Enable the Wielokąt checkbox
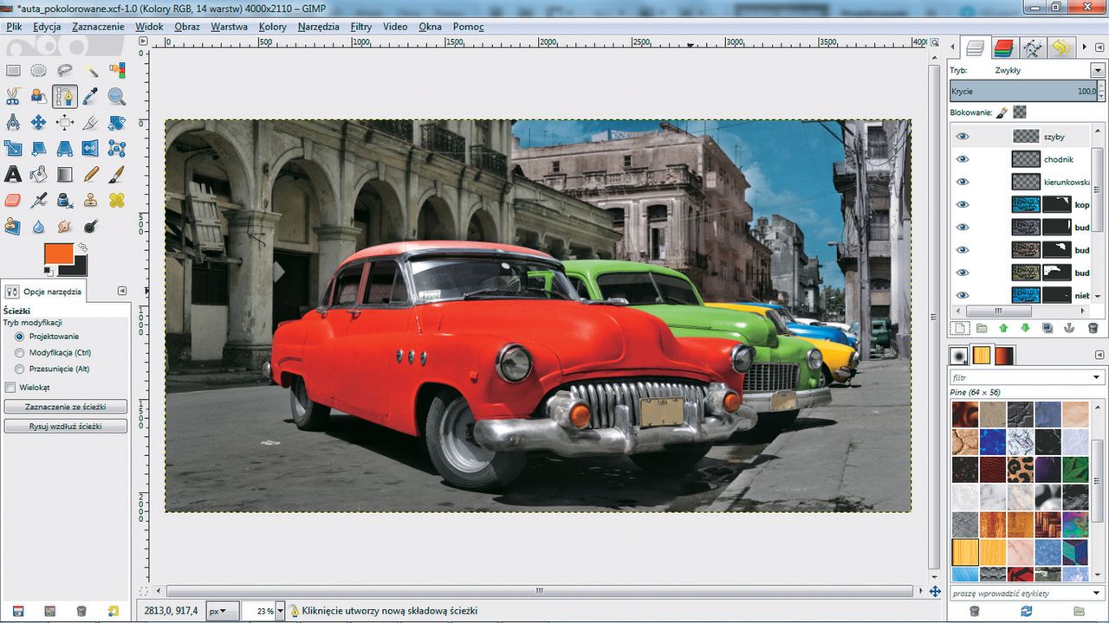The width and height of the screenshot is (1109, 623). [x=10, y=387]
